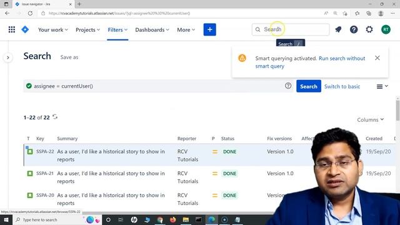This screenshot has width=400, height=225.
Task: Open the Your work menu
Action: click(53, 30)
